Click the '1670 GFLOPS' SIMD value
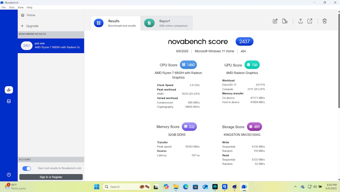This screenshot has width=340, height=192. pyautogui.click(x=191, y=94)
